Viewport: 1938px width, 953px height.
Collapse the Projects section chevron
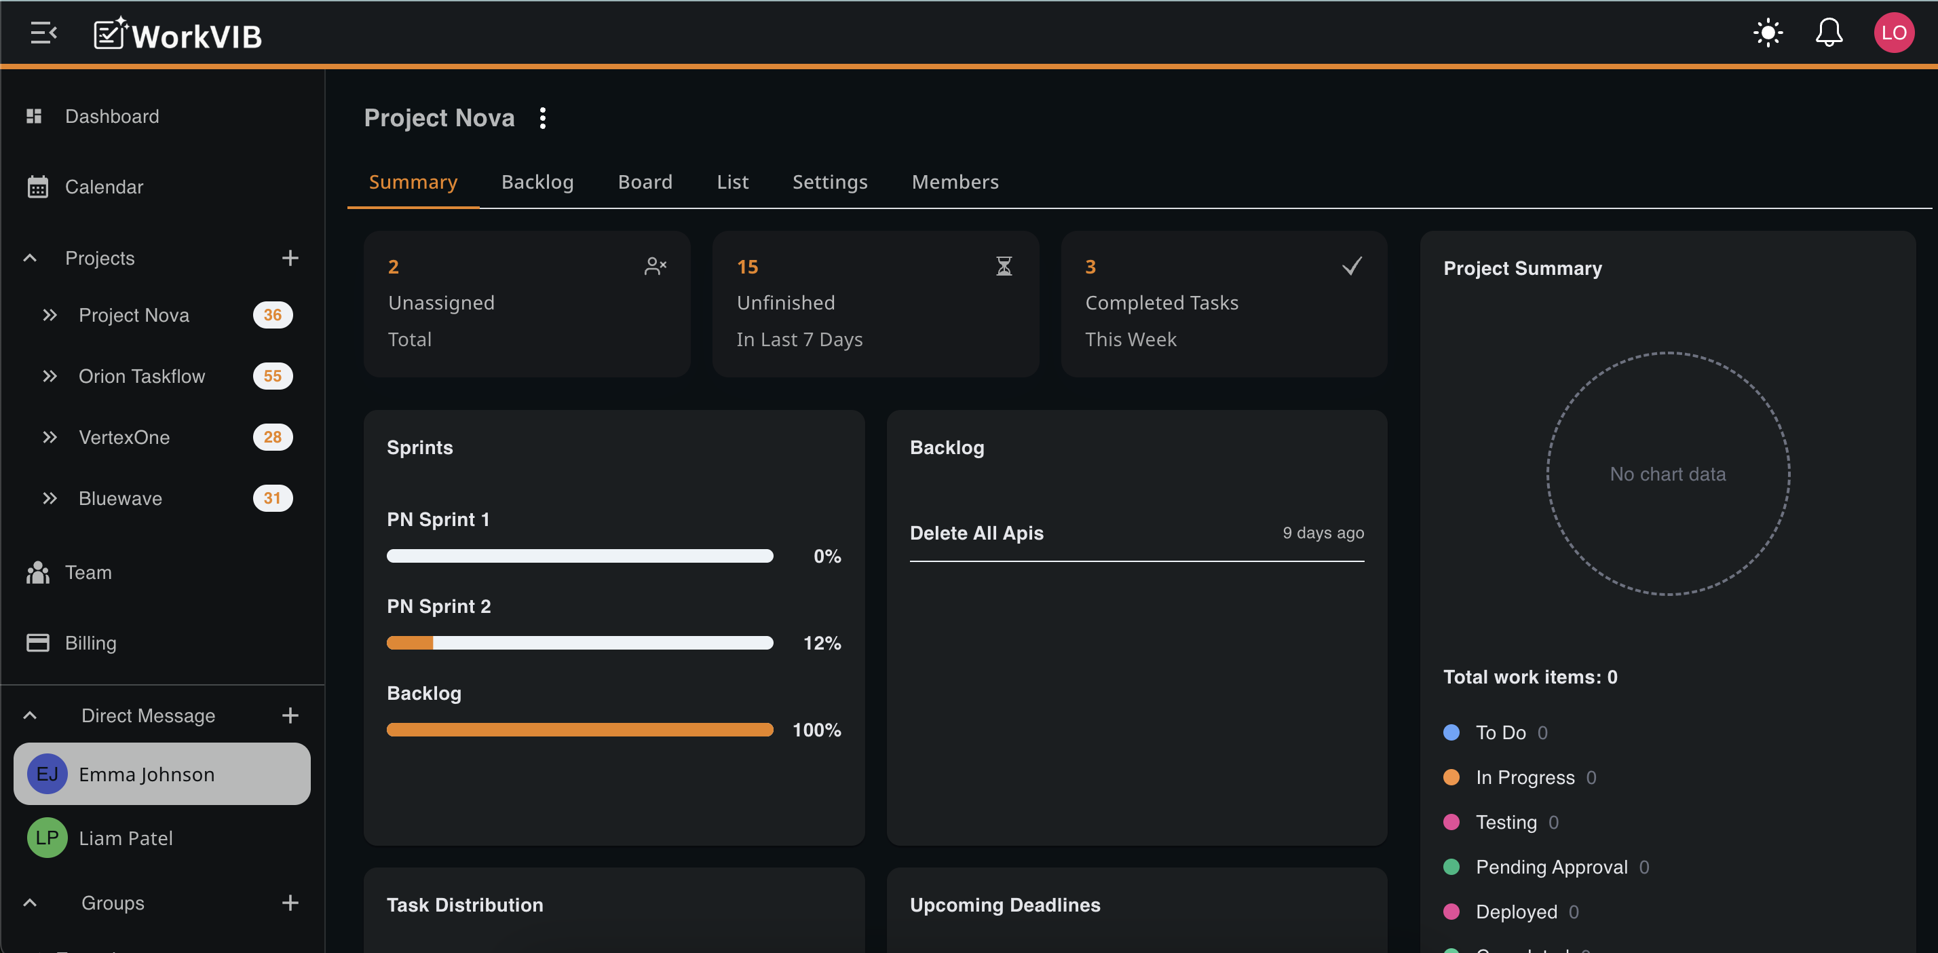[x=30, y=258]
